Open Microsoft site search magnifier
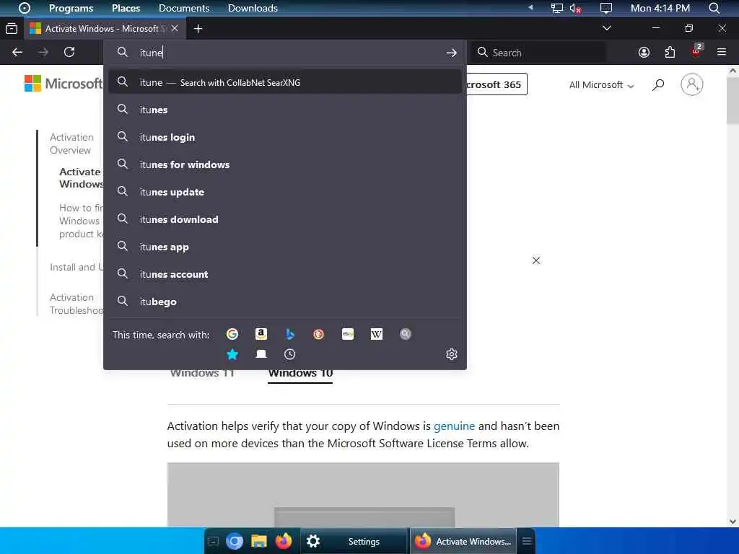 tap(658, 85)
